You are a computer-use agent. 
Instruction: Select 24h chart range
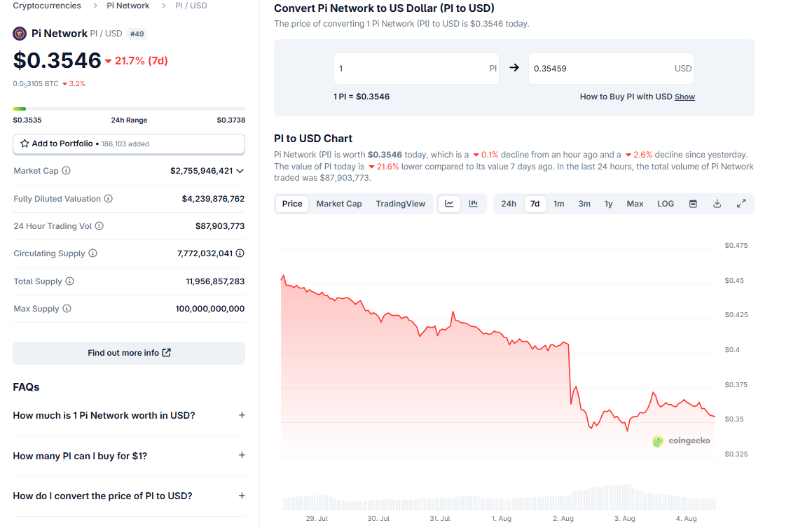[x=509, y=204]
